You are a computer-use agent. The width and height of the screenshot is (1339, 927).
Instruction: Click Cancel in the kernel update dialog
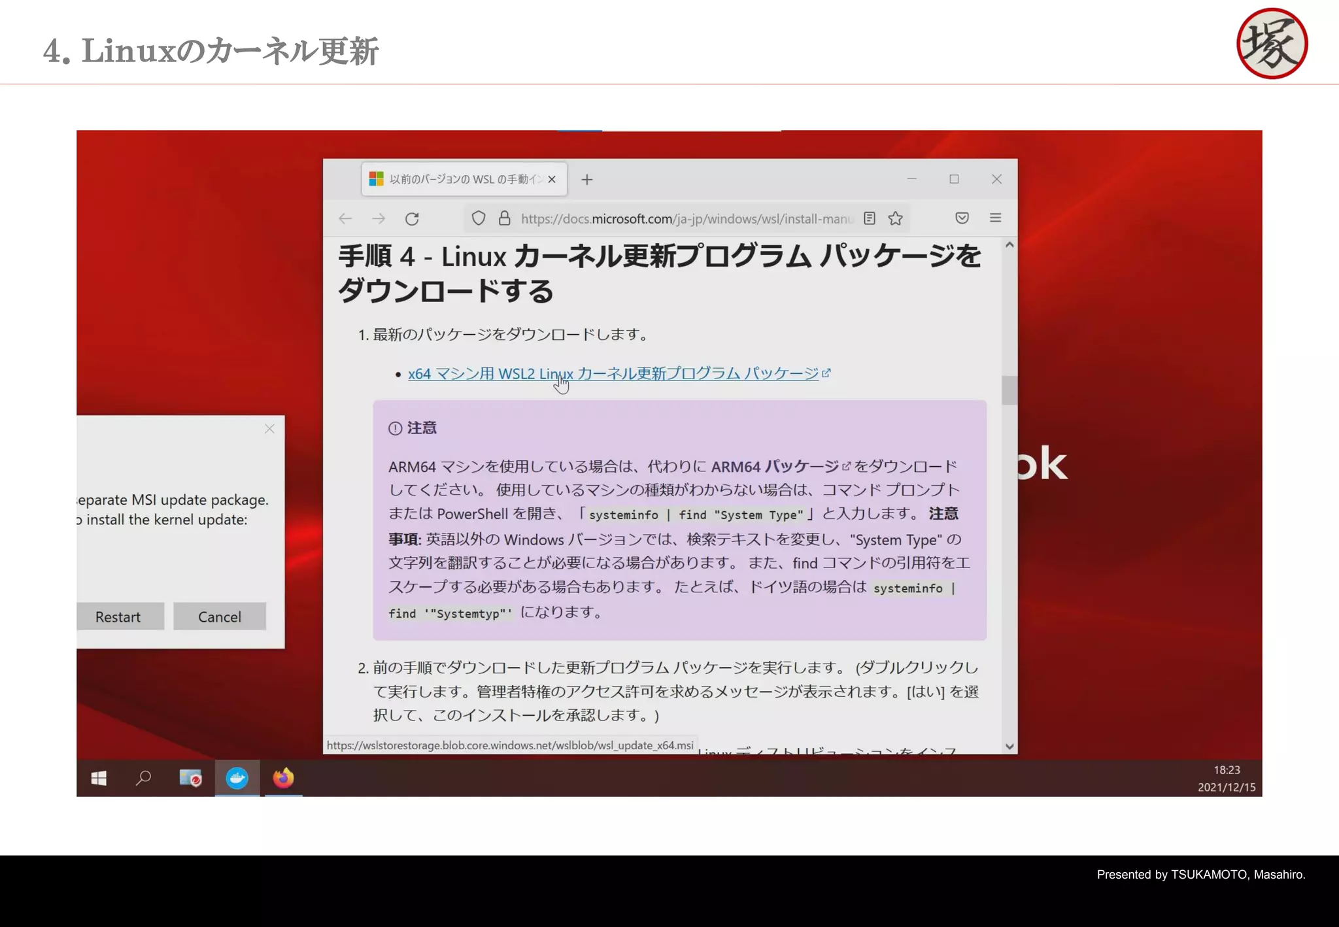click(x=220, y=616)
